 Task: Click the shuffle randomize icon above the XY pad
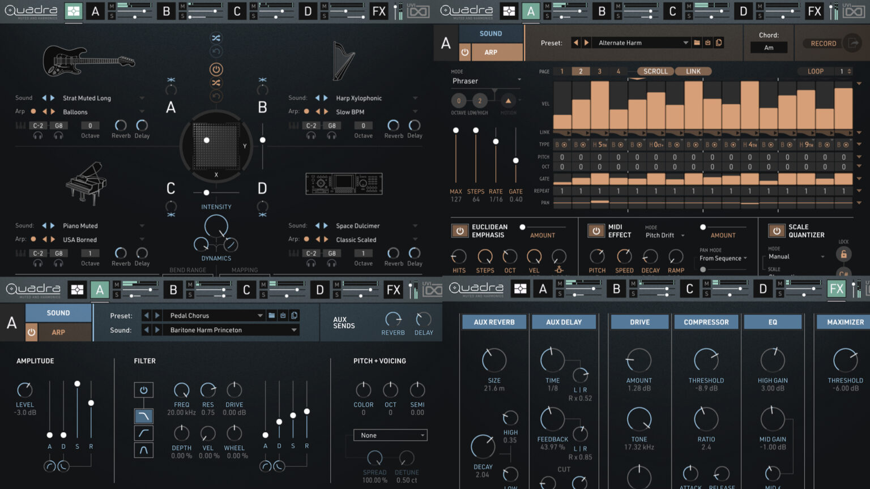[x=216, y=38]
